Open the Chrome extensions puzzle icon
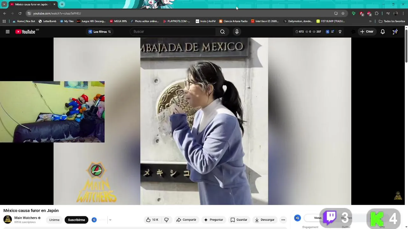408x229 pixels. pyautogui.click(x=377, y=13)
